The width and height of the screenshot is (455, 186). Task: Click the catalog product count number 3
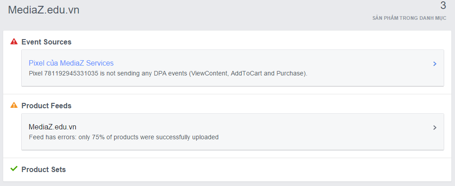(x=443, y=6)
